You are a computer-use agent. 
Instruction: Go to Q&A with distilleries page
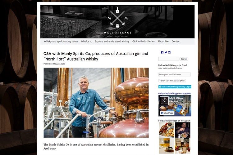(144, 41)
